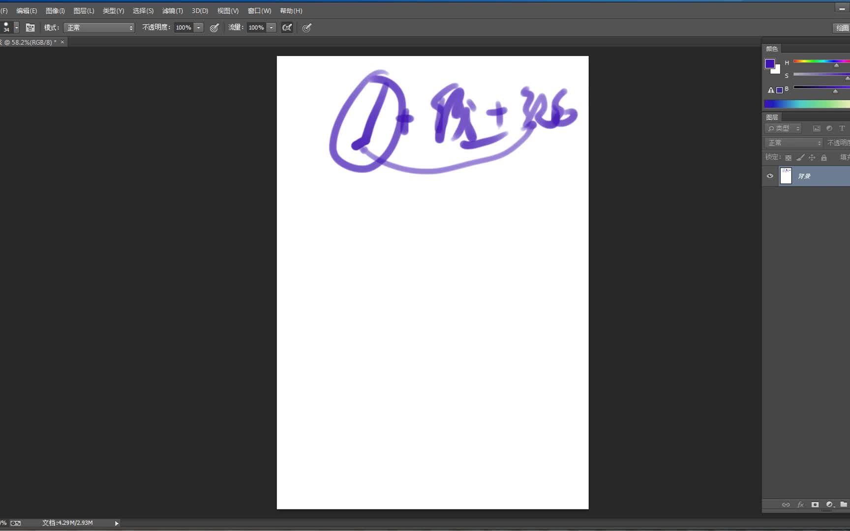Enable airbrush mode in options bar

click(x=286, y=28)
